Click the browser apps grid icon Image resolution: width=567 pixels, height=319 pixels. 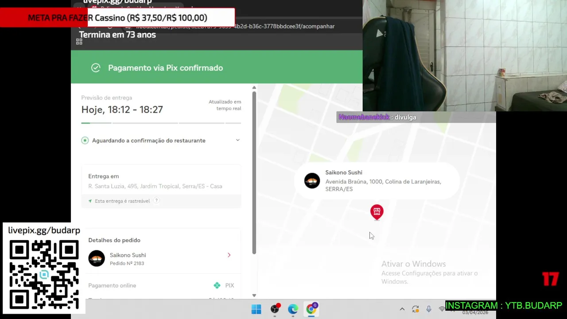[79, 42]
